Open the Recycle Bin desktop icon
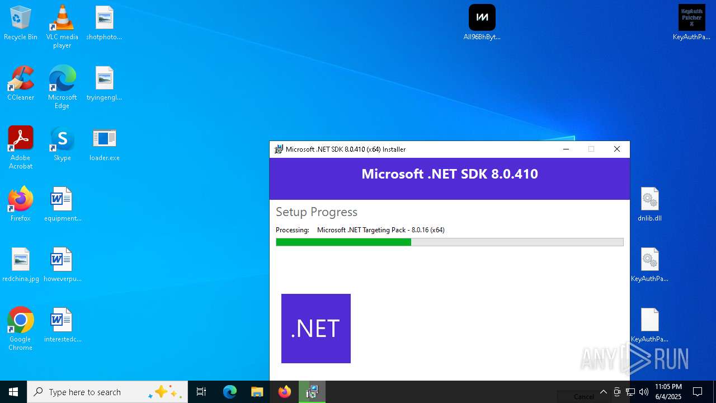 [x=21, y=24]
